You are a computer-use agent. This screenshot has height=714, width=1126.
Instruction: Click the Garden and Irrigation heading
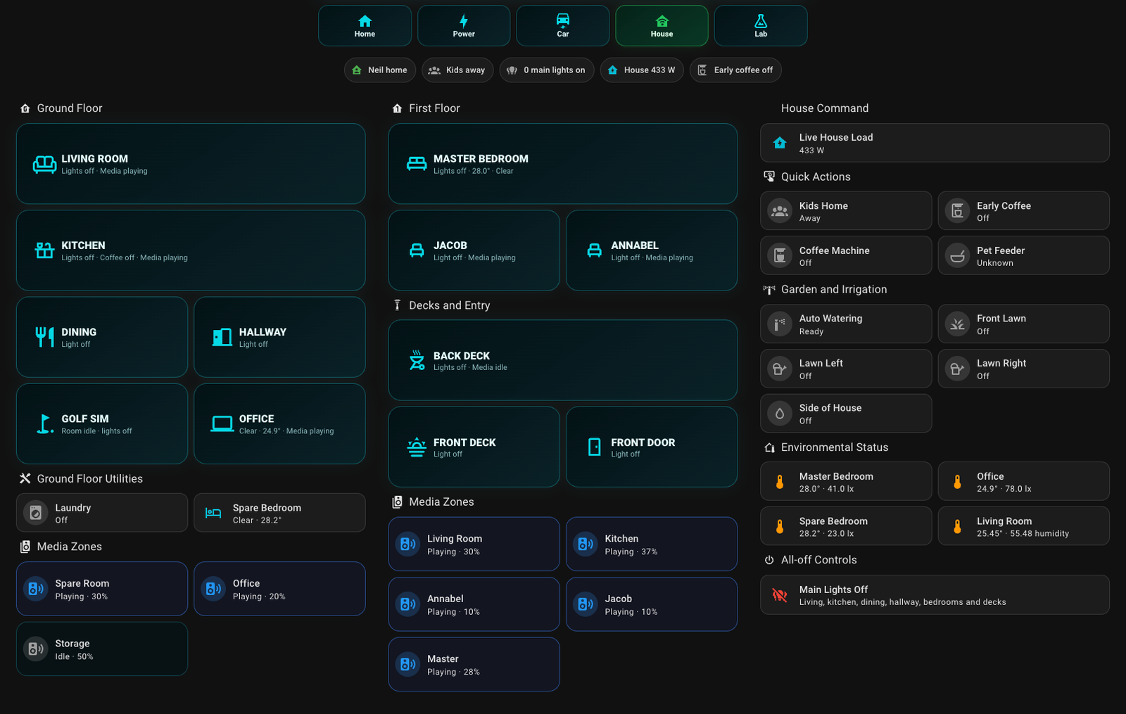pos(834,290)
